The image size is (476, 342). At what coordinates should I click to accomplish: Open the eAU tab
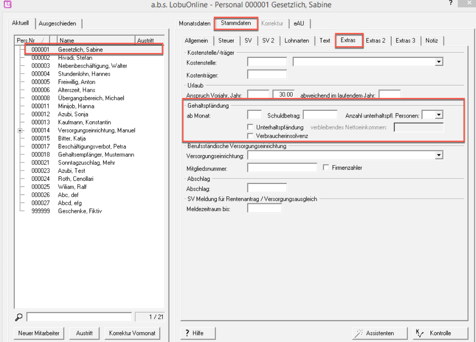pos(299,24)
